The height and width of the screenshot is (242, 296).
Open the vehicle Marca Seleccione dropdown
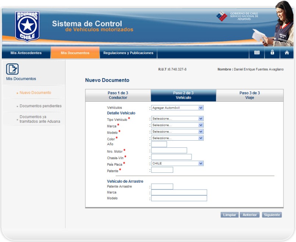(x=177, y=125)
